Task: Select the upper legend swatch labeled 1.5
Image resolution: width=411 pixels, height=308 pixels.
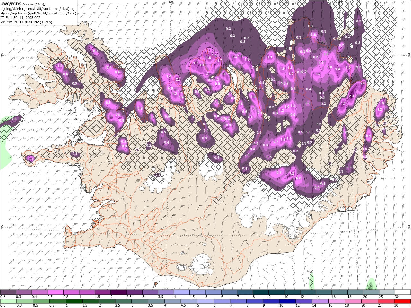Action: click(x=103, y=292)
